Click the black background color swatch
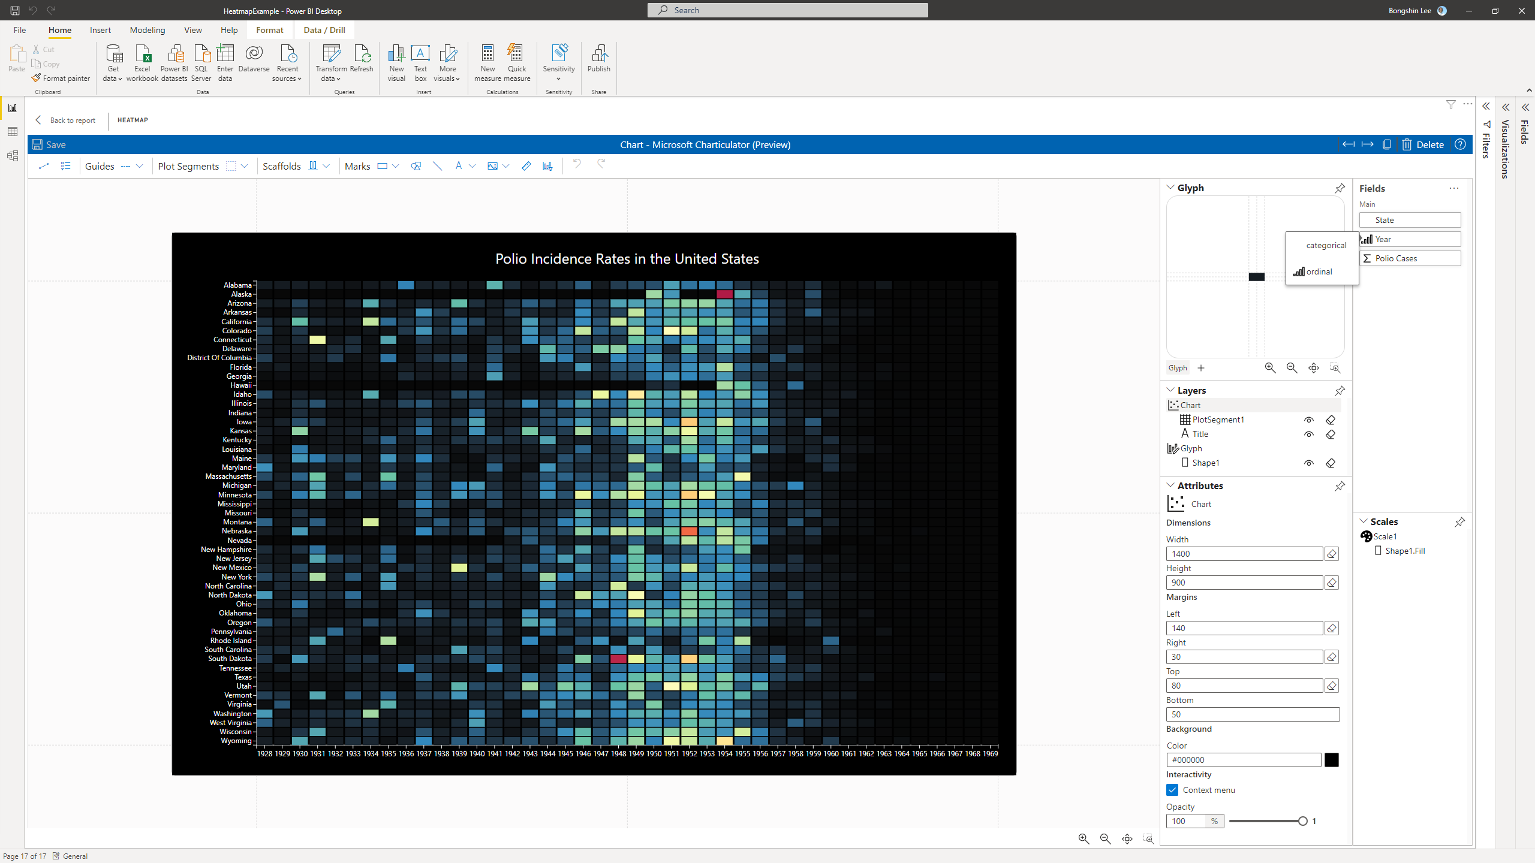 click(1332, 759)
